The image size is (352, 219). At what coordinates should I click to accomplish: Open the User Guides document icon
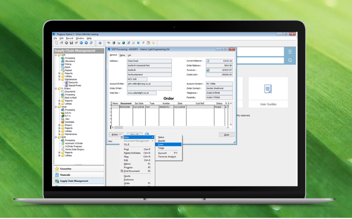click(x=268, y=89)
